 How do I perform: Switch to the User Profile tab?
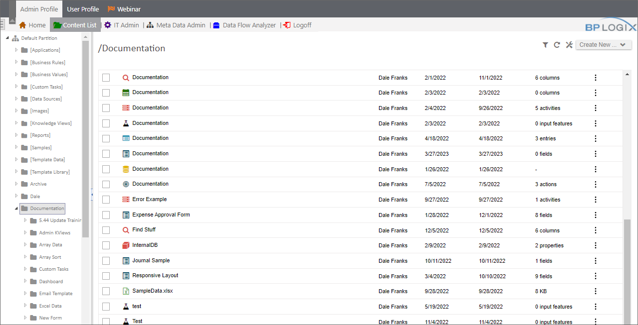83,9
